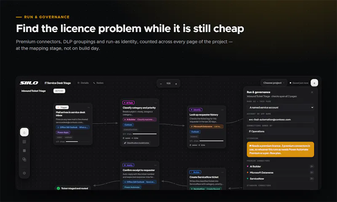Click the 'history' tag on Look up card
Image resolution: width=337 pixels, height=202 pixels.
(x=194, y=137)
